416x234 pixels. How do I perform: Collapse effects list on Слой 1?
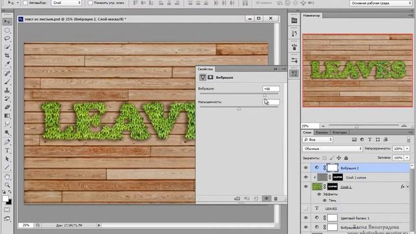tap(408, 187)
